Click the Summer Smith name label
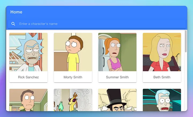The width and height of the screenshot is (193, 117). tap(117, 77)
